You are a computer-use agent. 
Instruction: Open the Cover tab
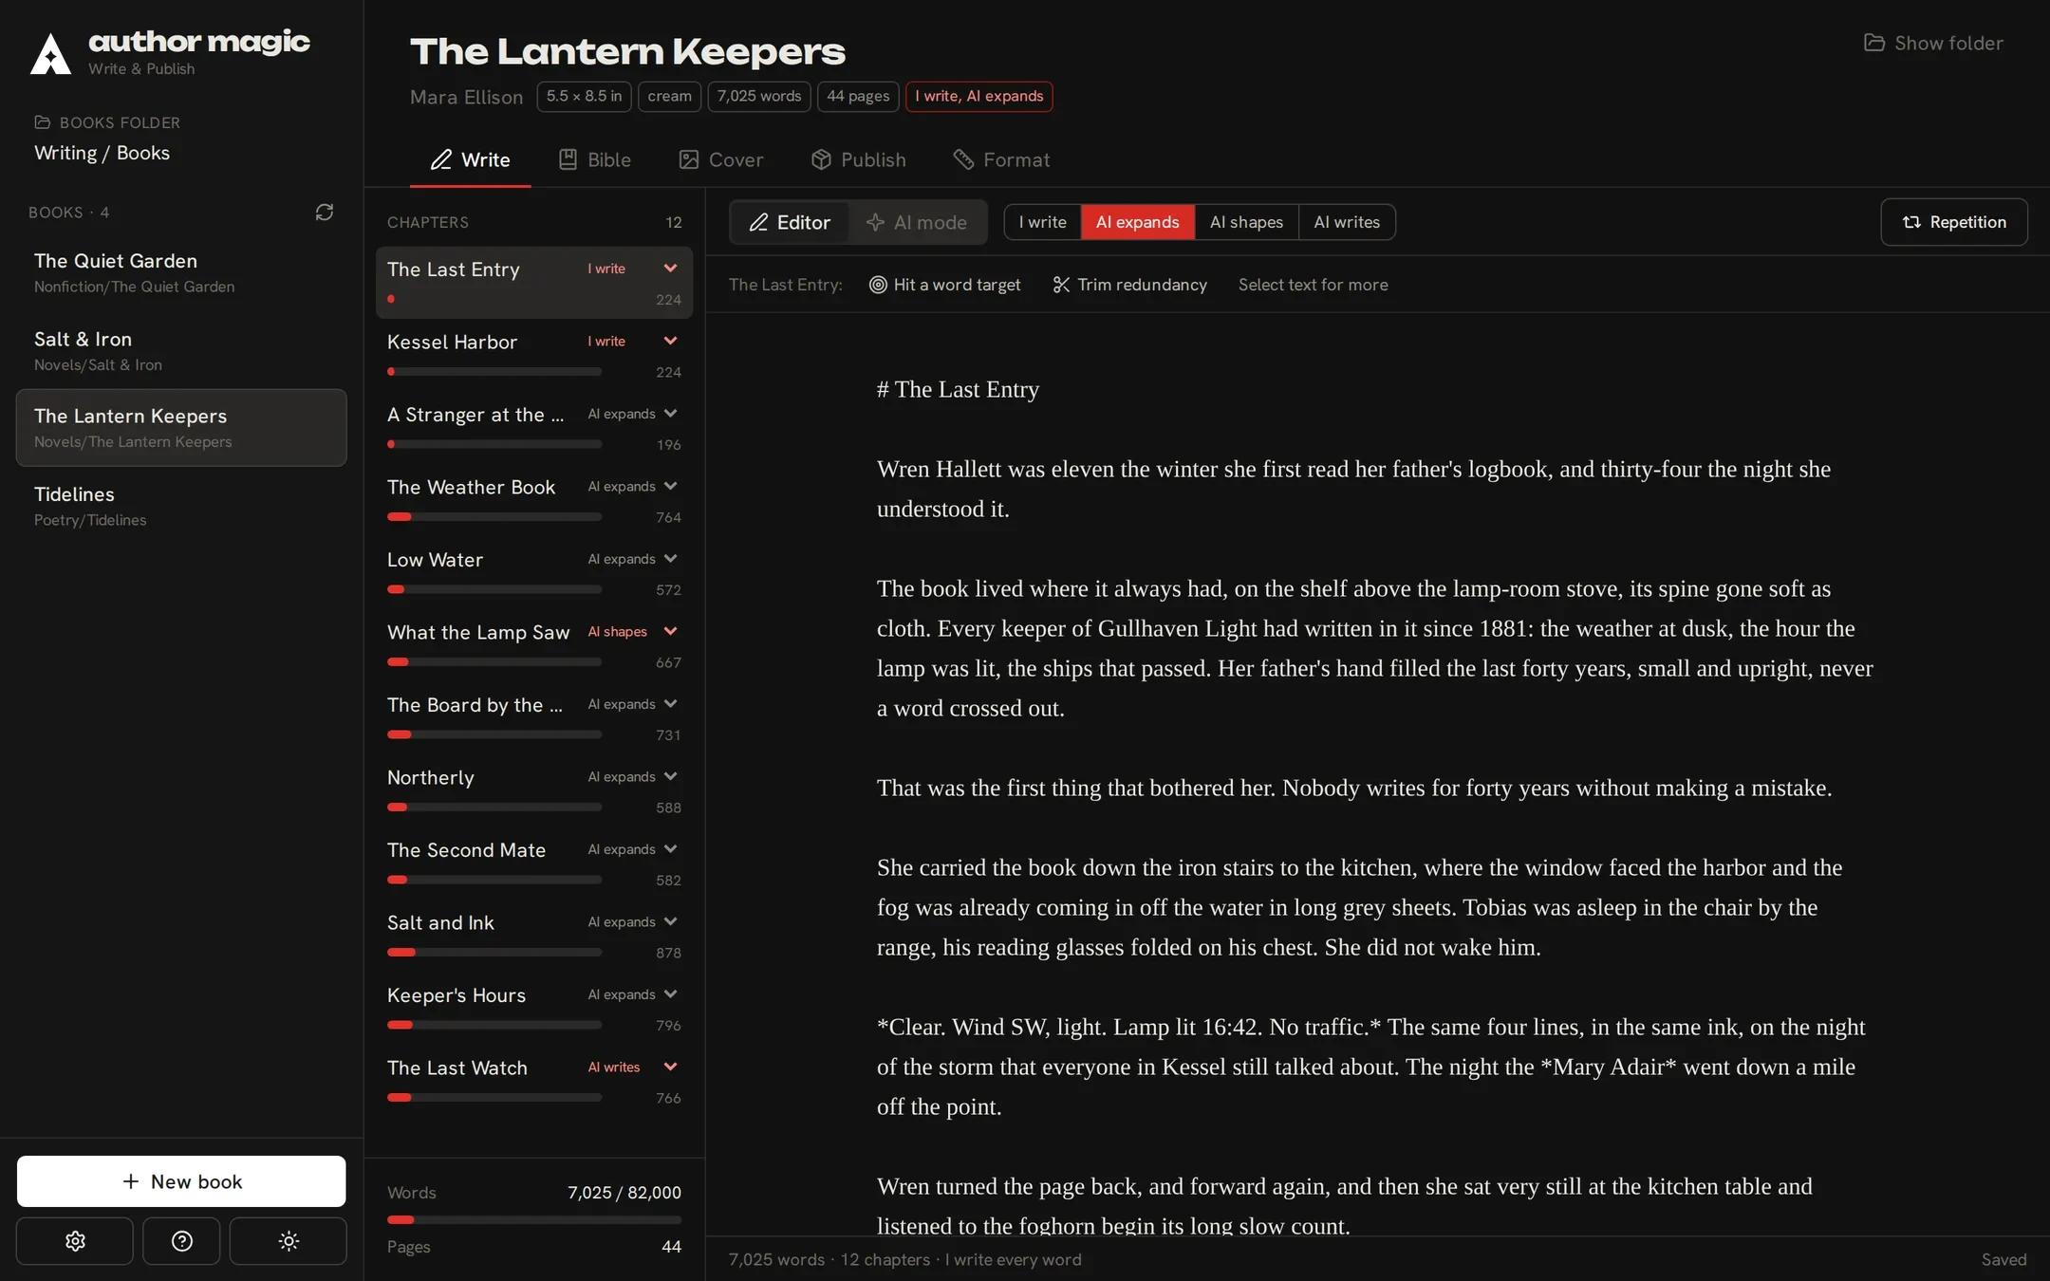coord(721,159)
